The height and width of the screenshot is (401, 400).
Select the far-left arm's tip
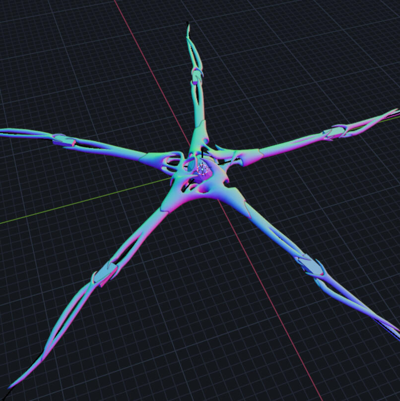tap(6, 132)
